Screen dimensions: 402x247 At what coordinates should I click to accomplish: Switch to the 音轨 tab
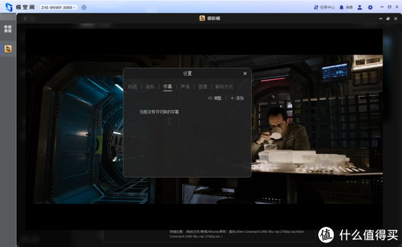150,87
